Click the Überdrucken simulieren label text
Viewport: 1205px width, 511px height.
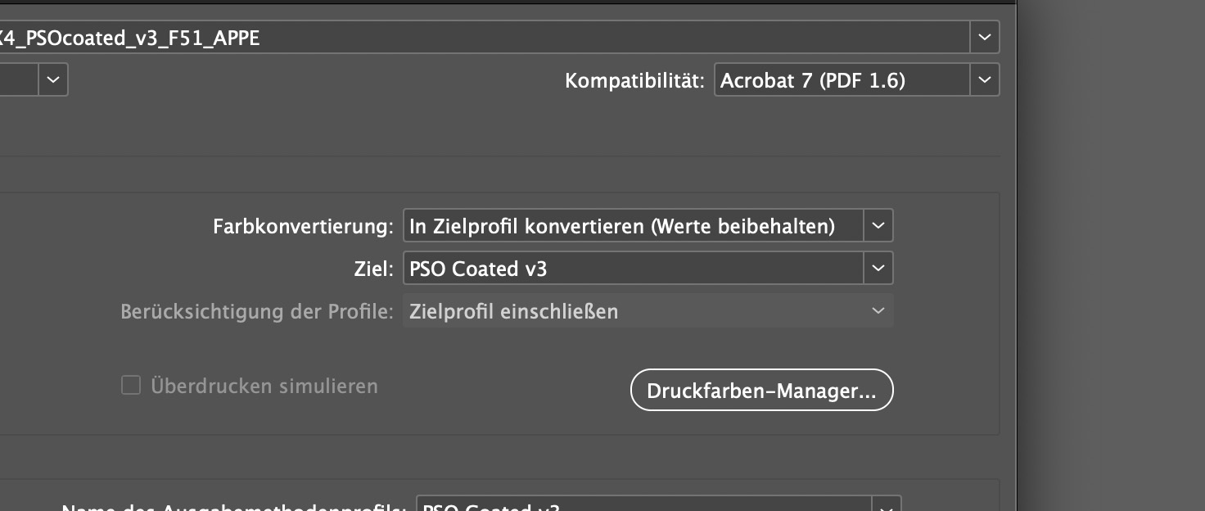[264, 386]
